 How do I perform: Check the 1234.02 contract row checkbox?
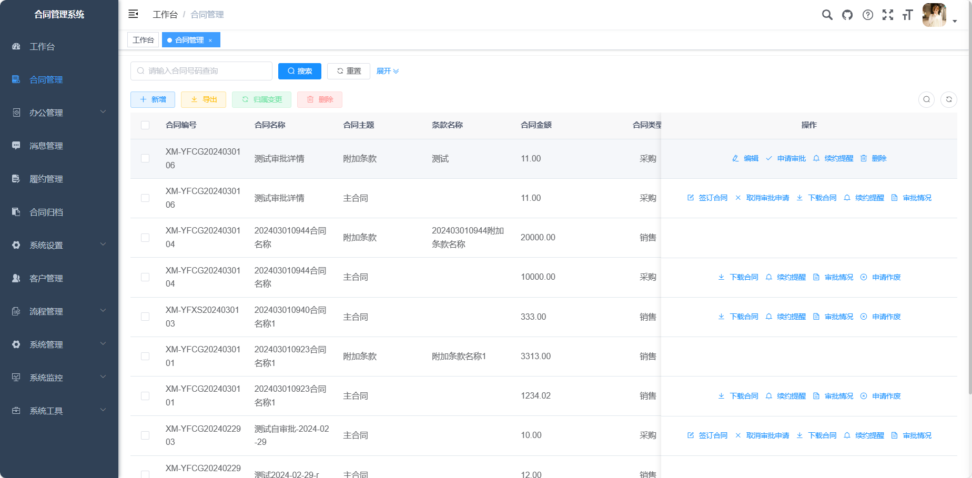click(145, 396)
